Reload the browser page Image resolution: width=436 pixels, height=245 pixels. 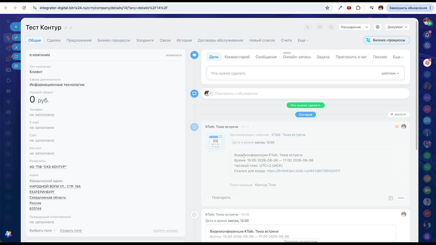pyautogui.click(x=24, y=8)
